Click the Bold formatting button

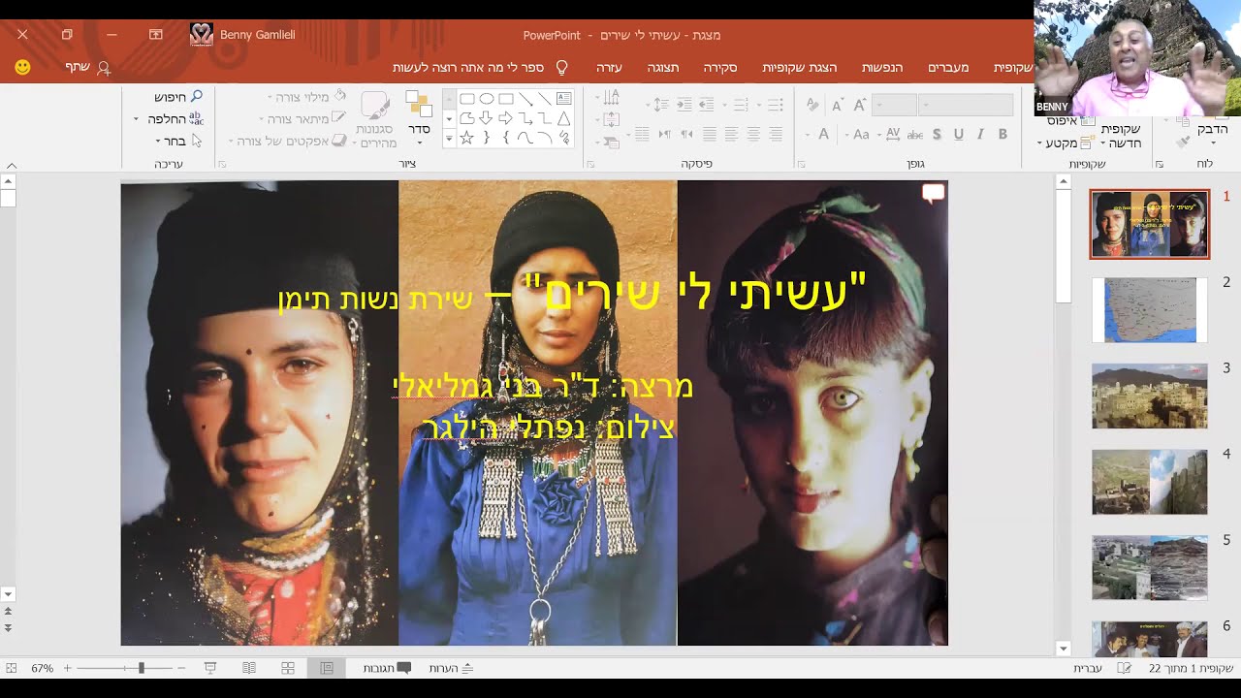tap(1002, 134)
